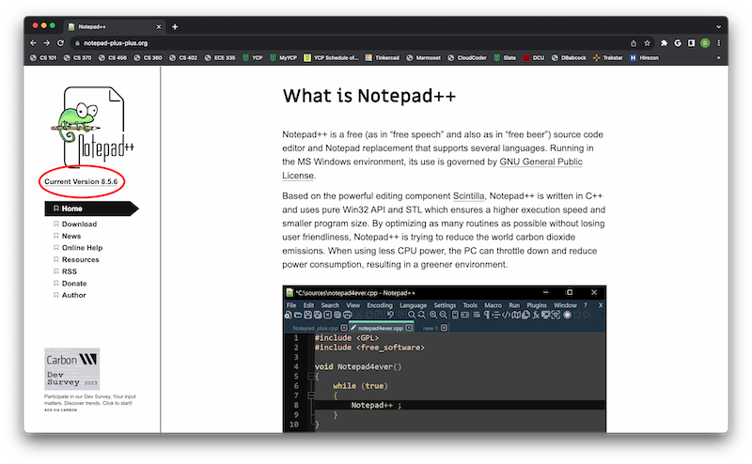Open the browser extensions puzzle icon

coord(664,43)
